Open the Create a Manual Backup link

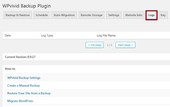pyautogui.click(x=24, y=85)
